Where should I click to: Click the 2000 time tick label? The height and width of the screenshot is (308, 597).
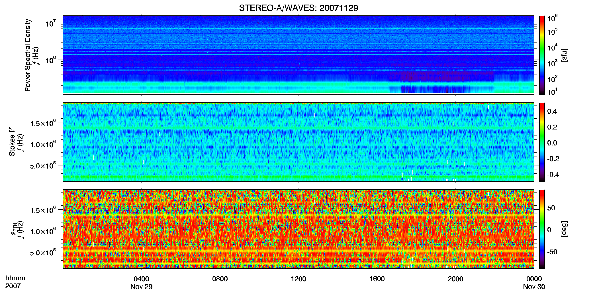coord(455,279)
